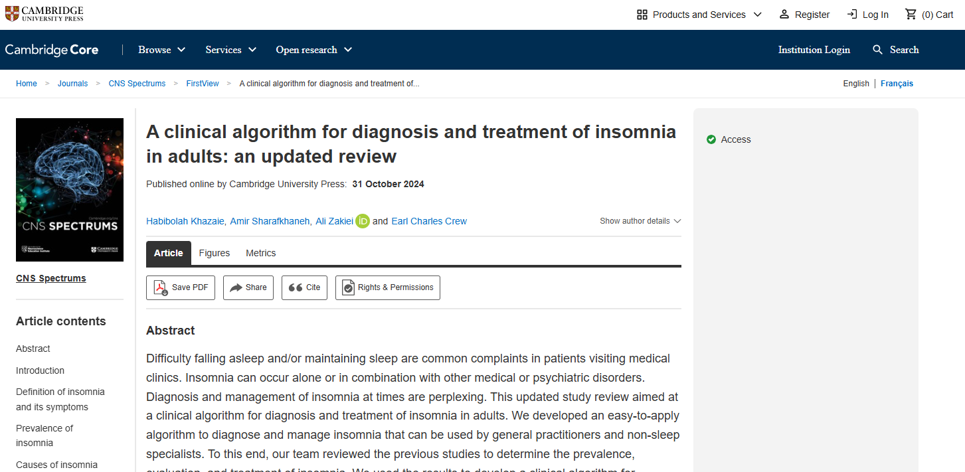Switch to the Figures tab
Image resolution: width=965 pixels, height=472 pixels.
214,253
